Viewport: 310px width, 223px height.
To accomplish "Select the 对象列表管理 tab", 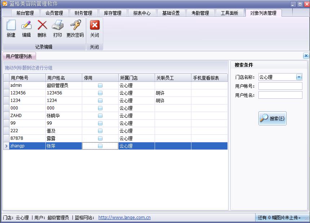I will click(263, 13).
